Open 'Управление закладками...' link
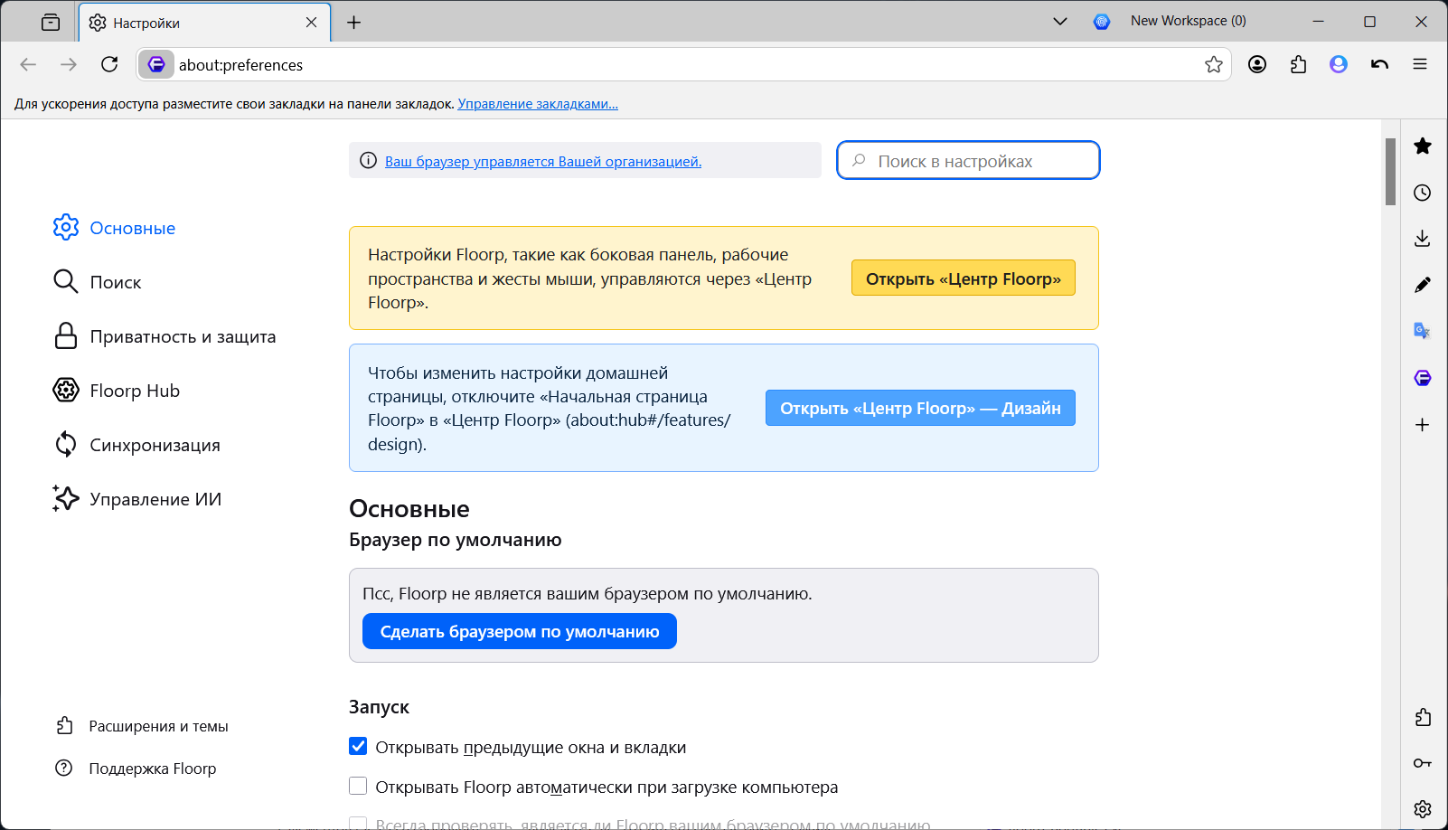Viewport: 1448px width, 830px height. pos(538,104)
